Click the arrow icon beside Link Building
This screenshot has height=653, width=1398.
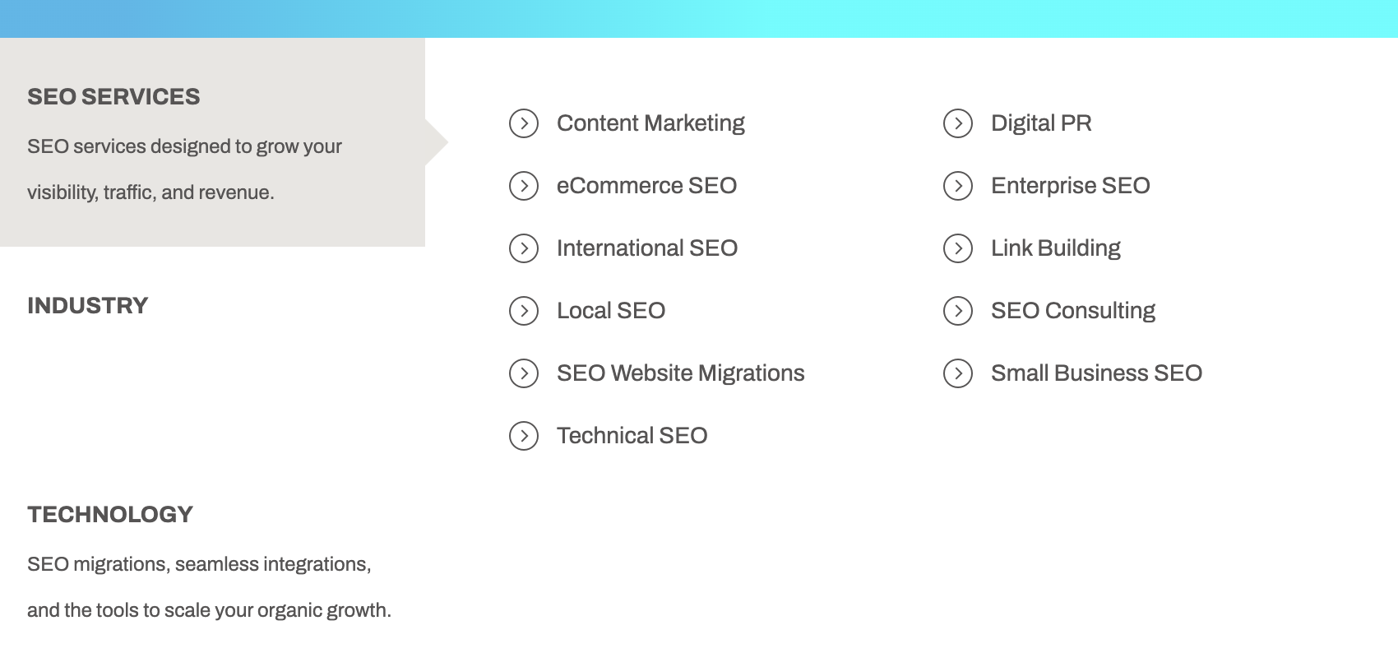tap(958, 248)
